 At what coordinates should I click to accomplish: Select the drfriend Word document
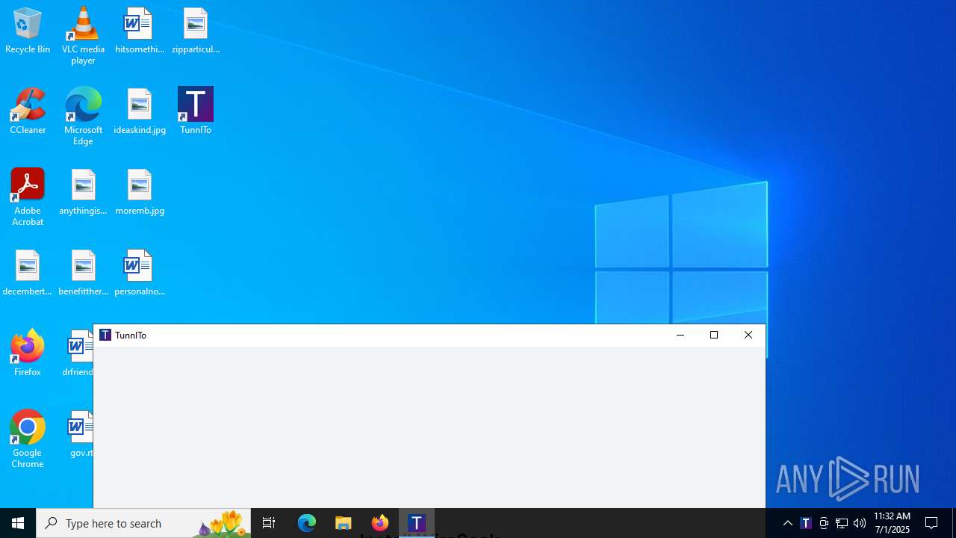pyautogui.click(x=78, y=353)
